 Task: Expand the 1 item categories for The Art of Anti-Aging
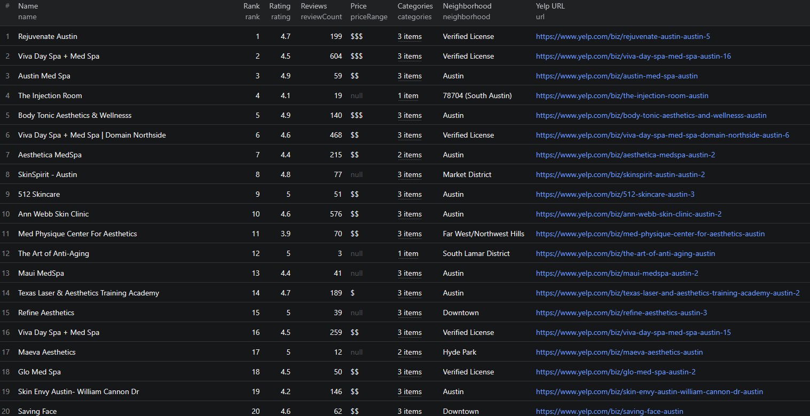coord(408,253)
